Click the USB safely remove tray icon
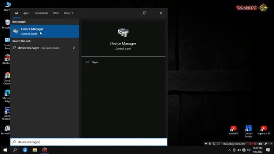Screen dimensions: 274x154 (x=234, y=150)
